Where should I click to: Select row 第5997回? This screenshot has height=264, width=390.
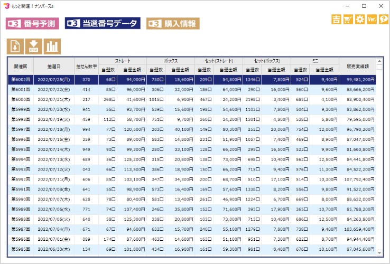coord(192,129)
